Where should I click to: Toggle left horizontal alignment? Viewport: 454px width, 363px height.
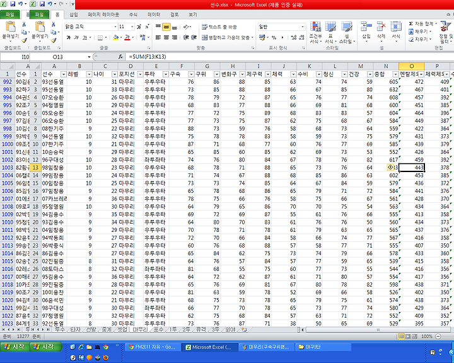click(x=158, y=37)
